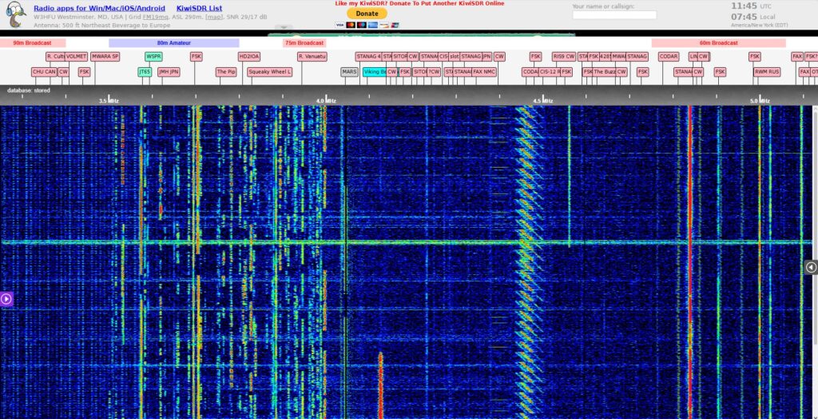Focus the name or callsign input field

(x=614, y=15)
